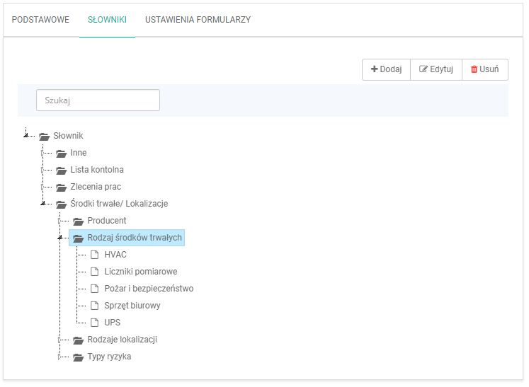Screen dimensions: 529x387
Task: Select Typy ryzyka tree label
Action: (109, 357)
